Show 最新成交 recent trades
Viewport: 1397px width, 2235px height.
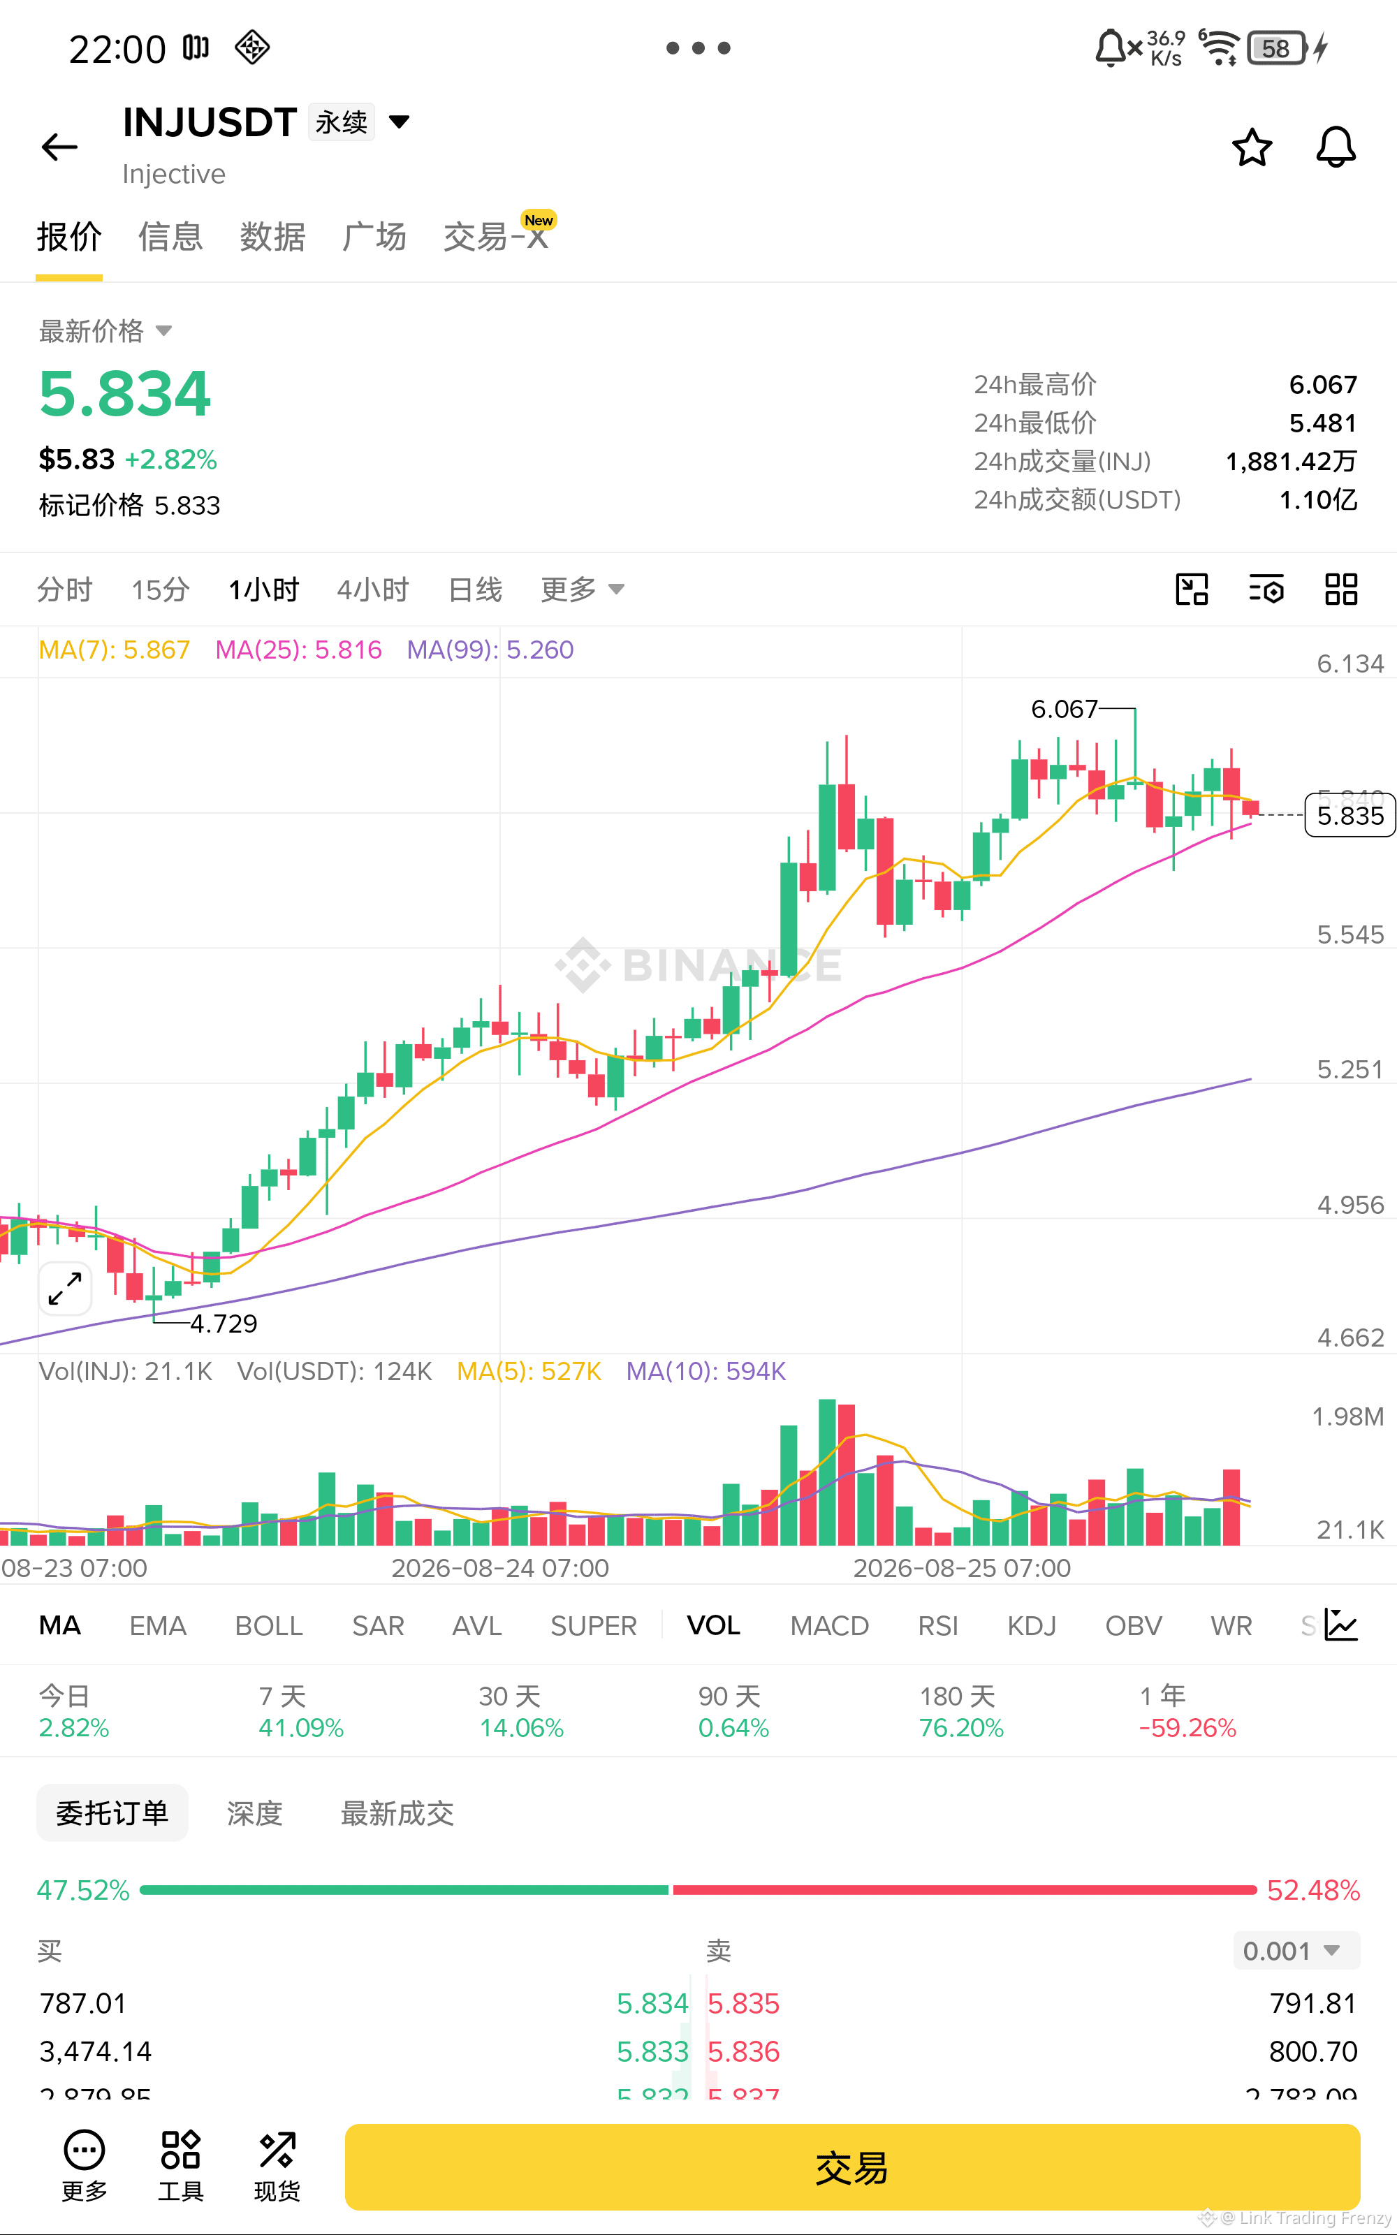[397, 1813]
